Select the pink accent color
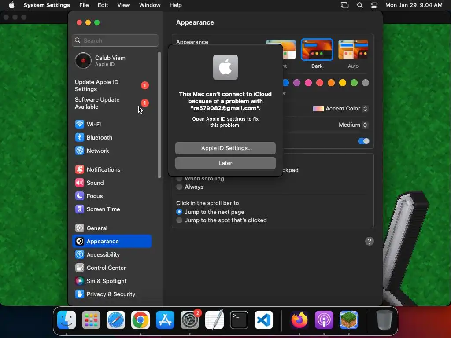The height and width of the screenshot is (338, 451). [308, 83]
